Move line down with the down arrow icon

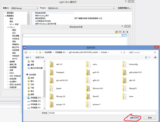click(x=124, y=32)
